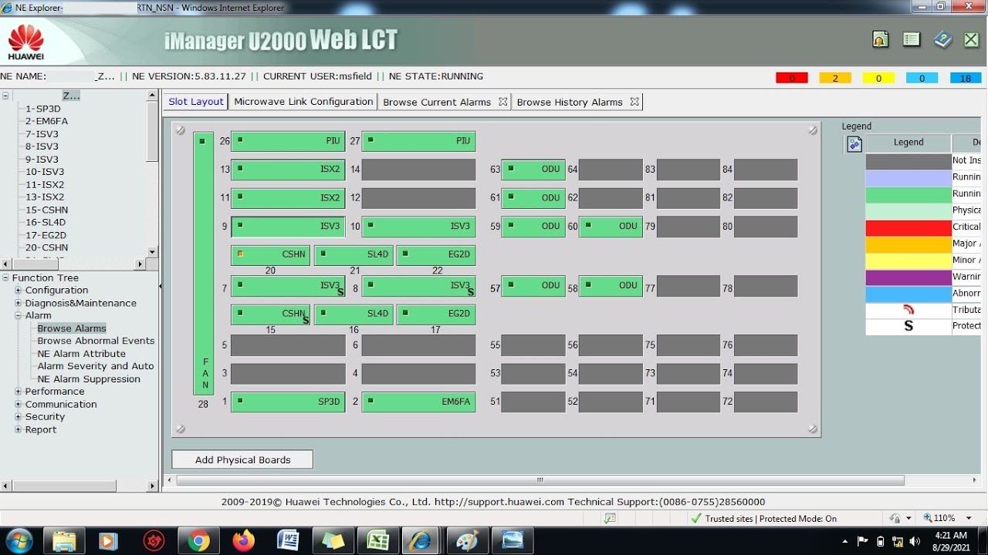Expand the Configuration node
This screenshot has height=555, width=988.
point(18,291)
